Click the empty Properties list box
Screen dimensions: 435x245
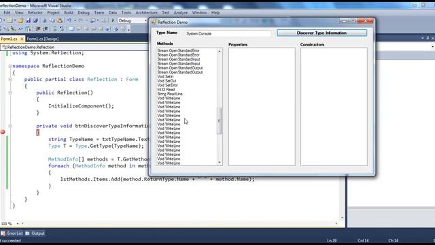tap(262, 107)
